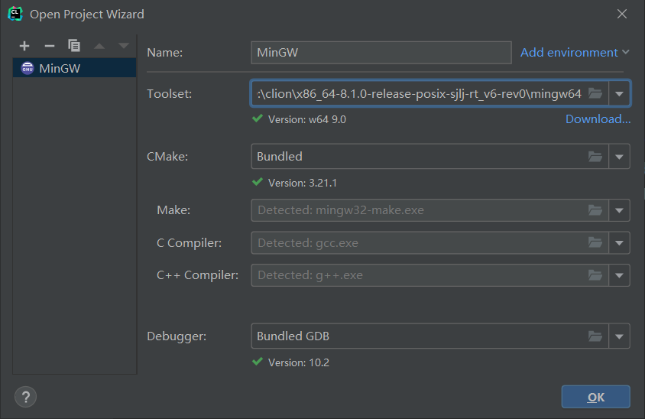This screenshot has width=645, height=419.
Task: Expand the C++ Compiler dropdown arrow
Action: click(619, 275)
